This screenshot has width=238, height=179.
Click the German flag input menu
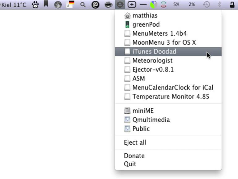71,5
